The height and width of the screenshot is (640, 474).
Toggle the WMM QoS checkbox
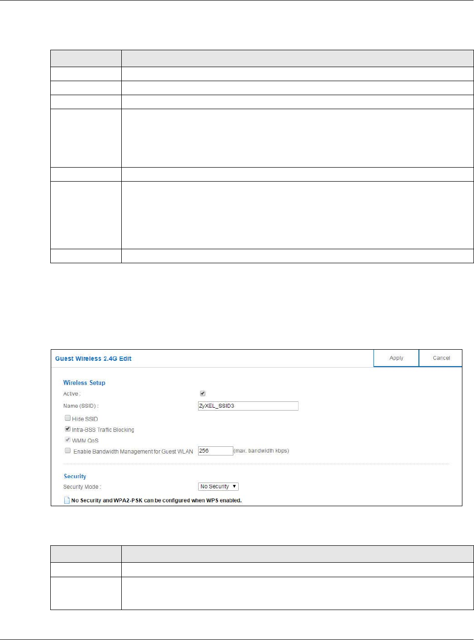click(68, 440)
